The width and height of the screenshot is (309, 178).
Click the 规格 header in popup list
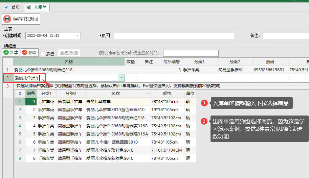point(167,94)
